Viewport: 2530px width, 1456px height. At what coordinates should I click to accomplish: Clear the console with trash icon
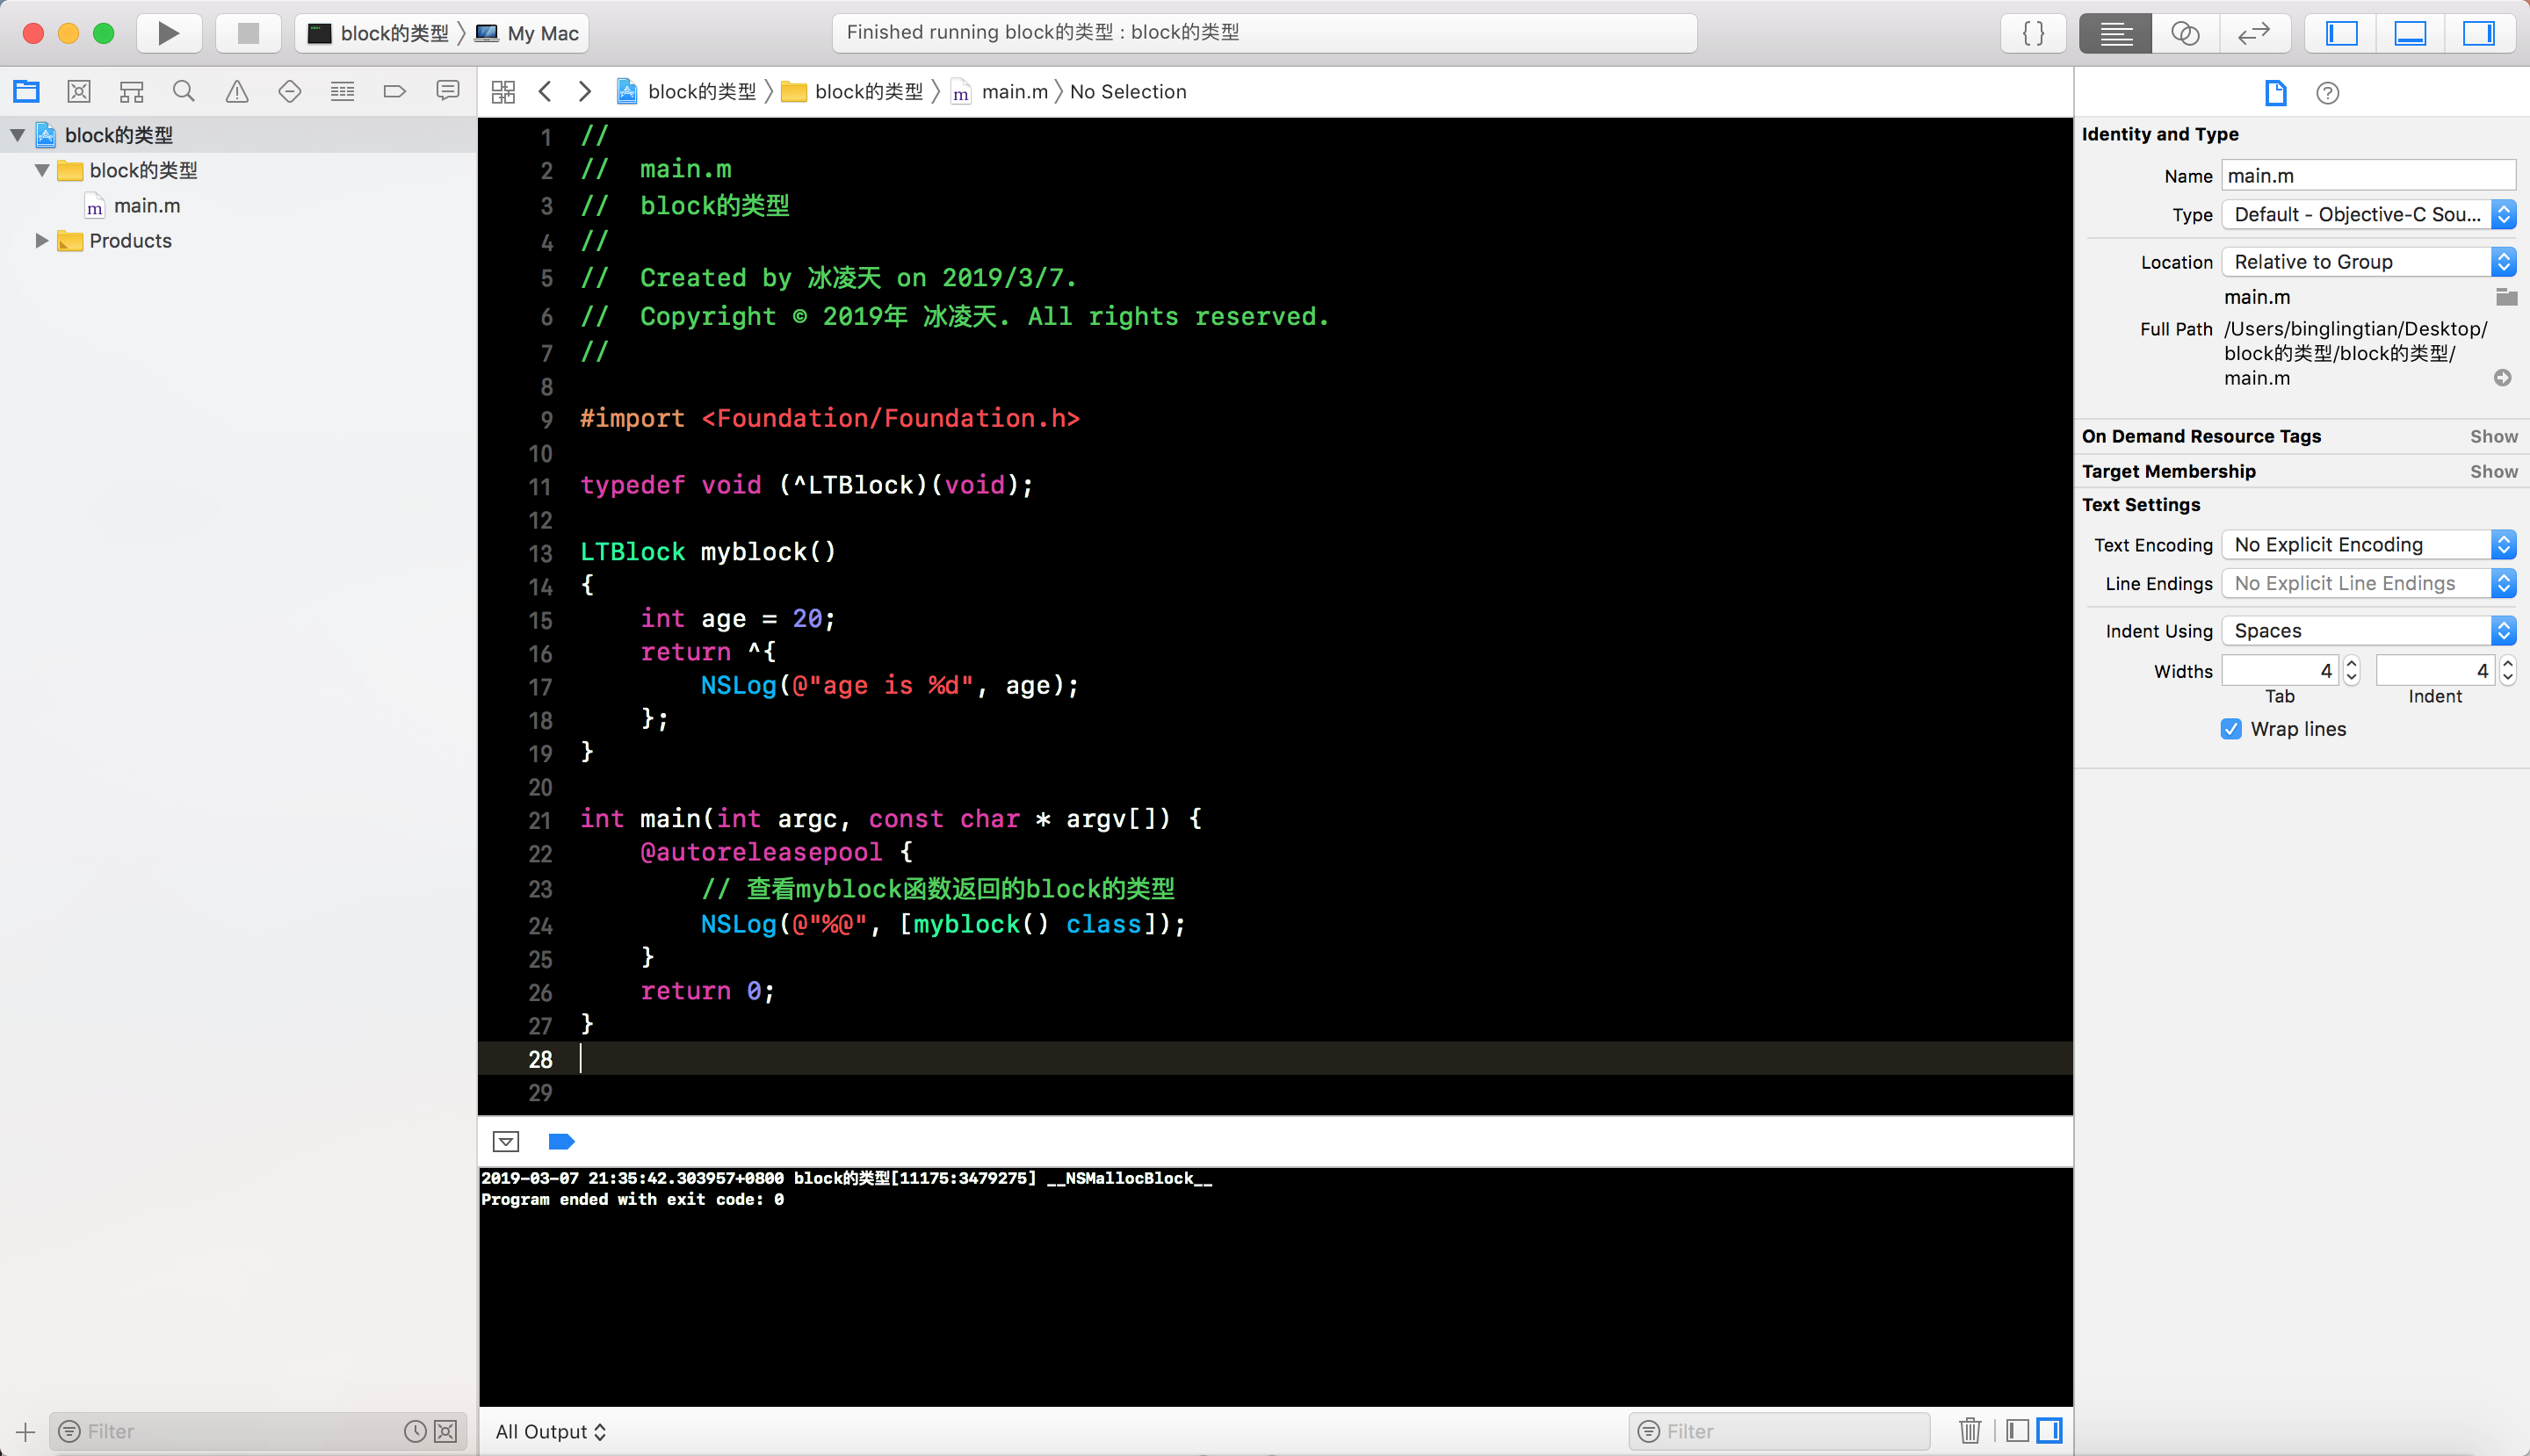(x=1969, y=1431)
